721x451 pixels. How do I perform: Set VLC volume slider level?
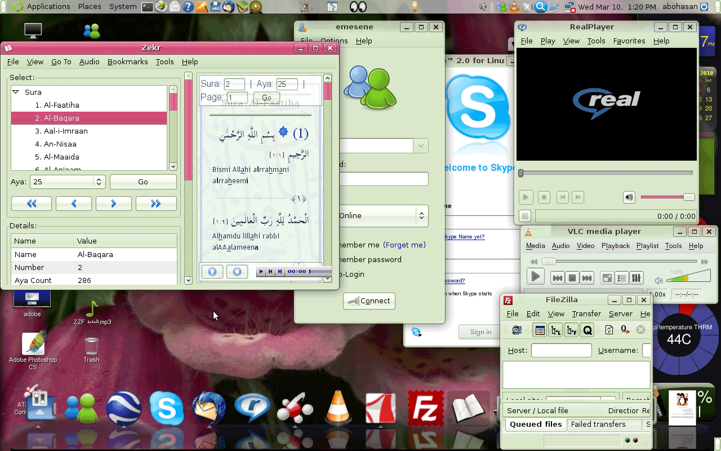click(x=688, y=277)
